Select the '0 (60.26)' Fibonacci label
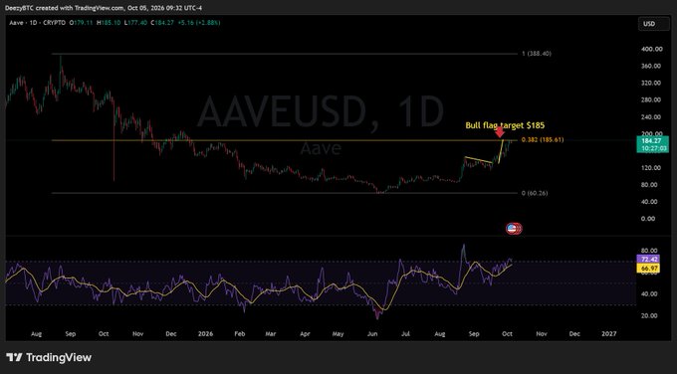Screen dimensions: 677x374 [535, 193]
